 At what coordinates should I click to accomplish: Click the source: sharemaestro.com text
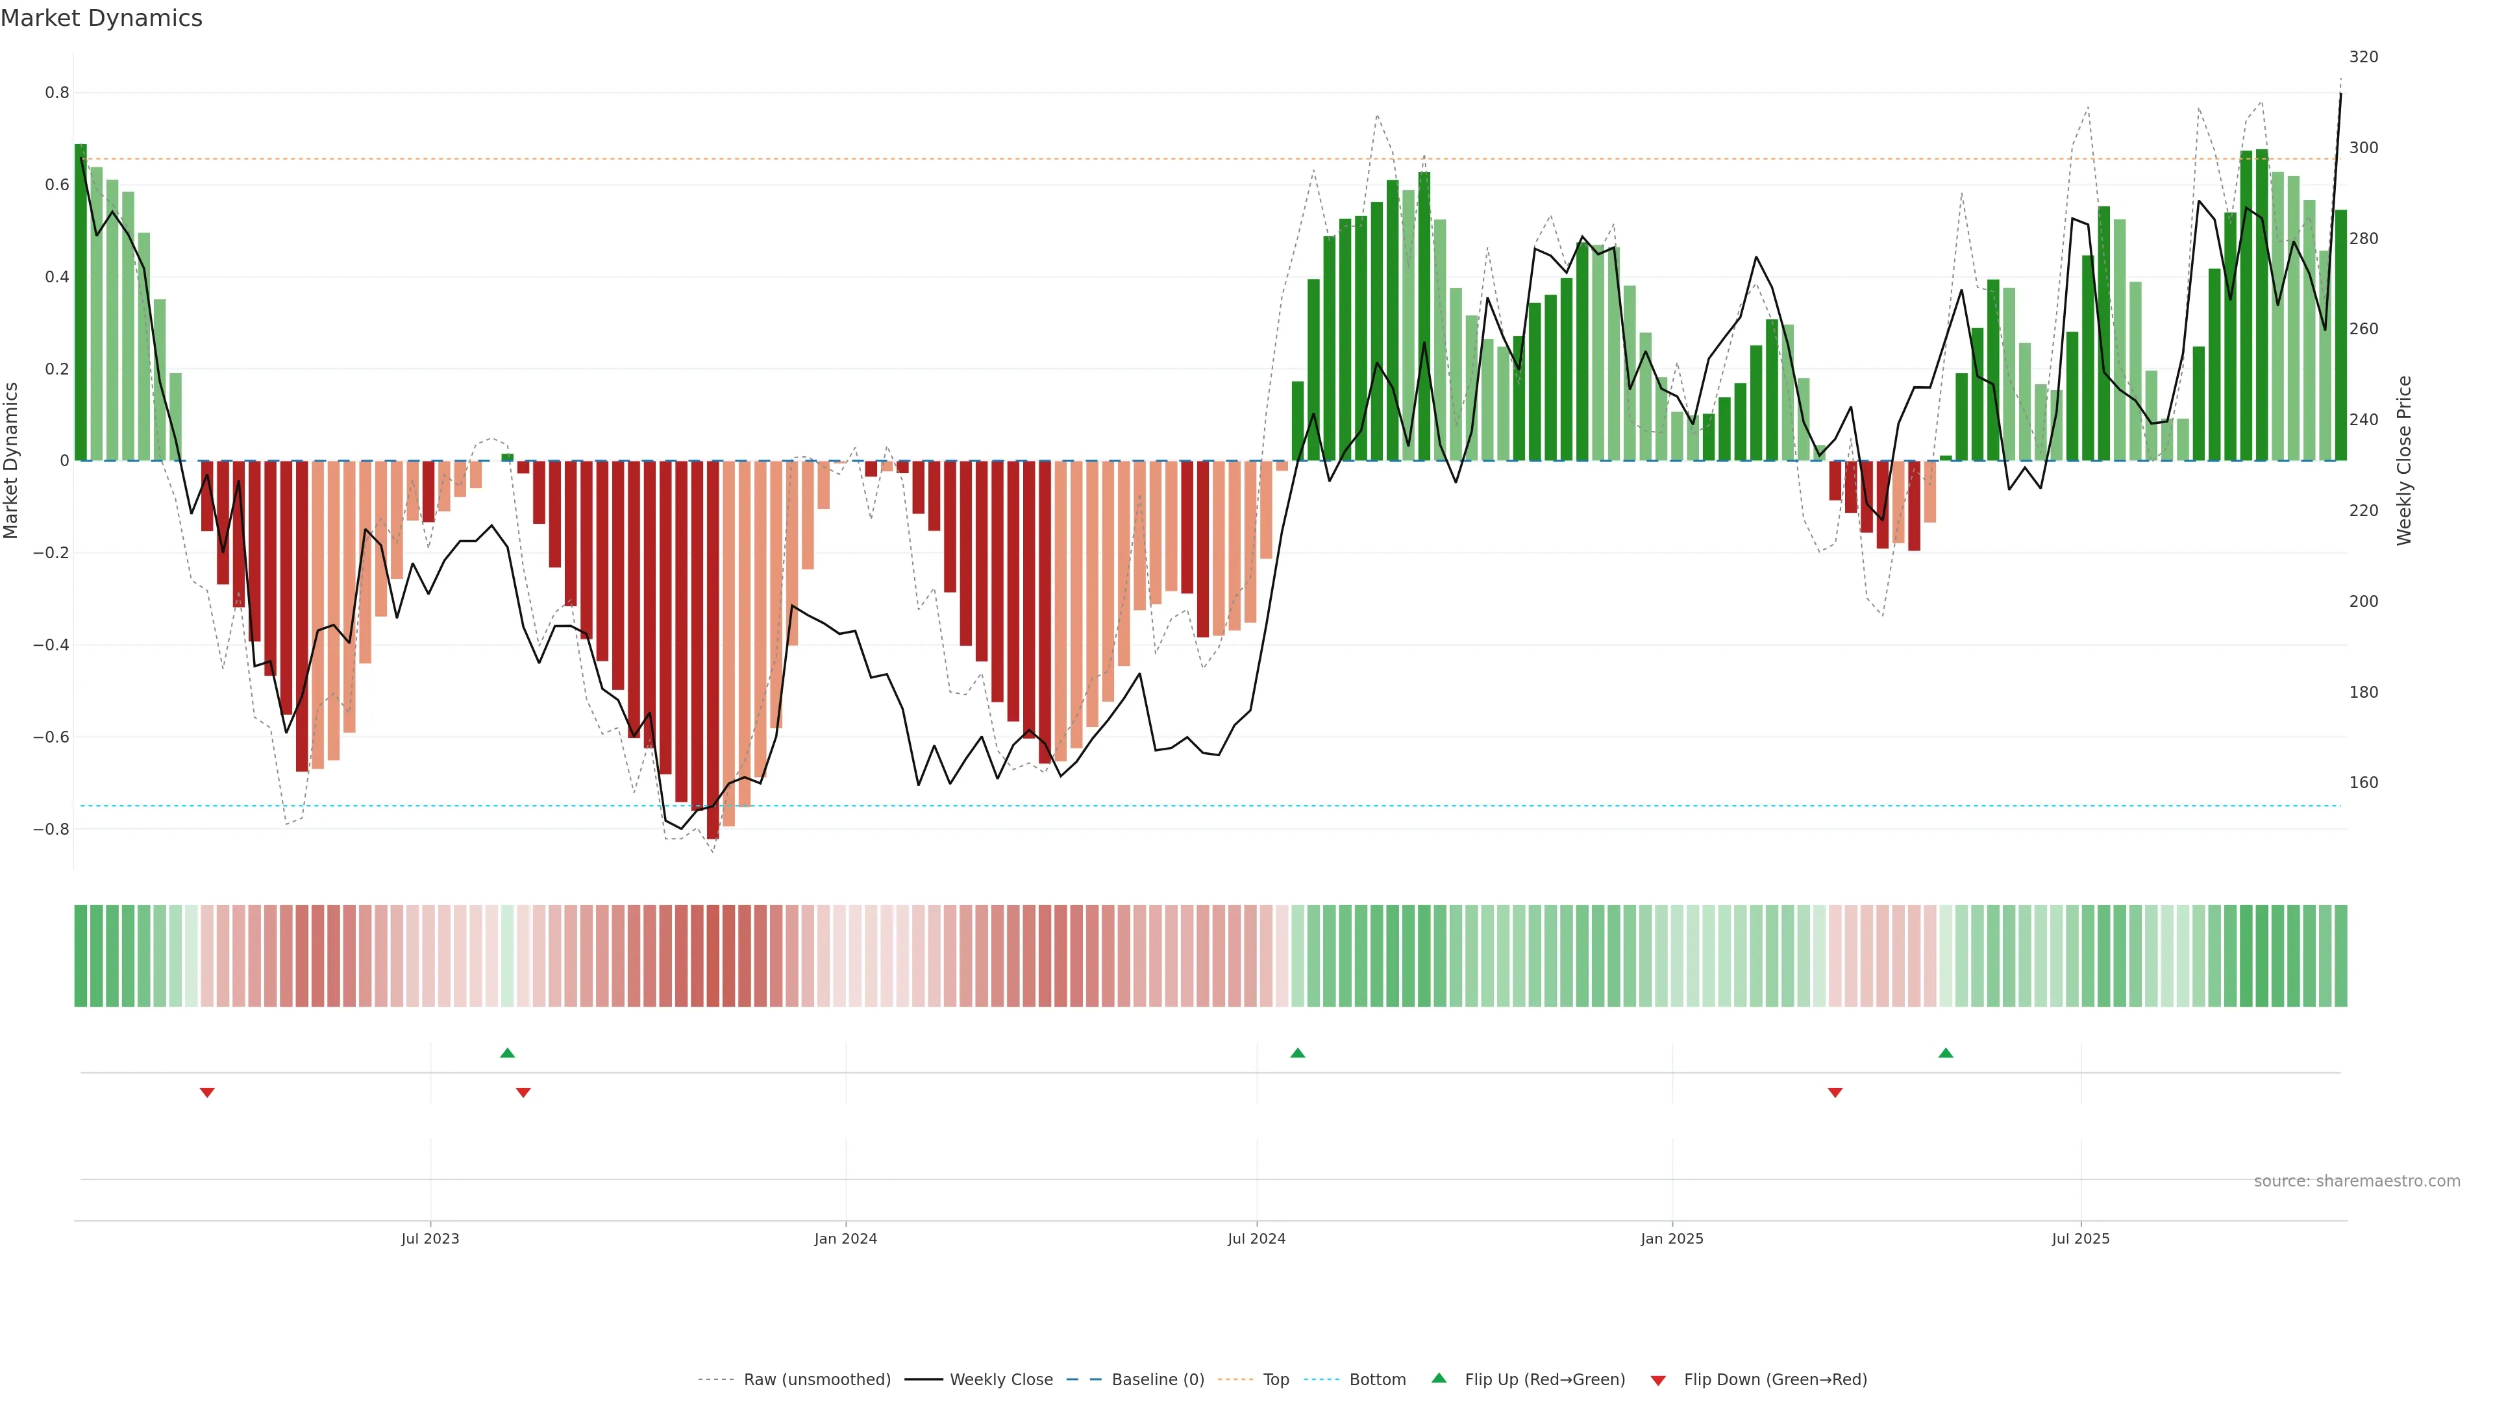pyautogui.click(x=2357, y=1181)
